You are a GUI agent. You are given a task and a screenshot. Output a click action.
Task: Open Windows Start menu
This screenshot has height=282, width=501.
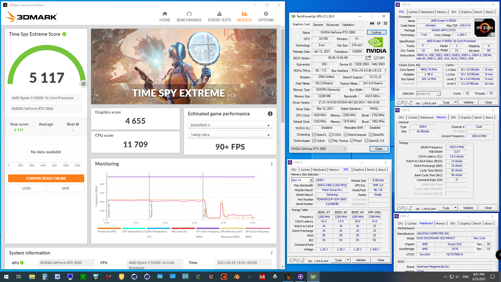point(6,277)
